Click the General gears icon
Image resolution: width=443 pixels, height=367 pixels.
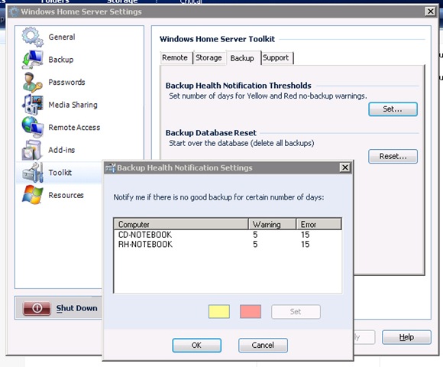(33, 37)
